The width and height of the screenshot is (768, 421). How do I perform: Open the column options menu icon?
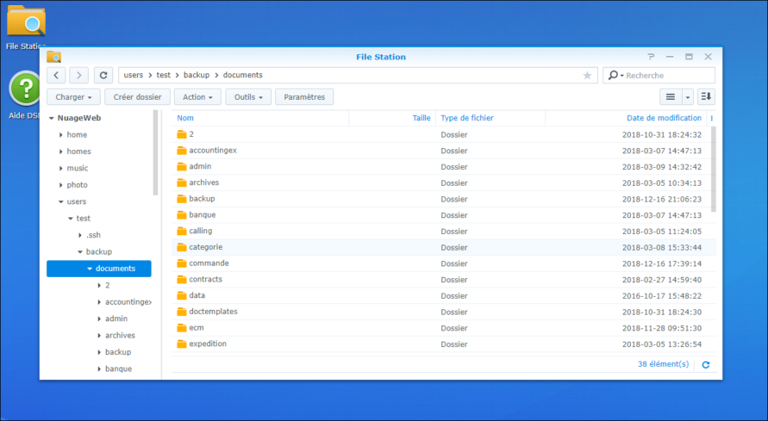(x=712, y=118)
